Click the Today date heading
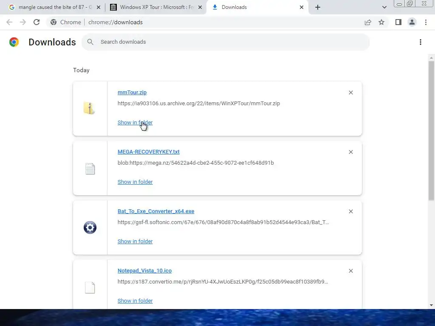Image resolution: width=435 pixels, height=326 pixels. pos(81,70)
